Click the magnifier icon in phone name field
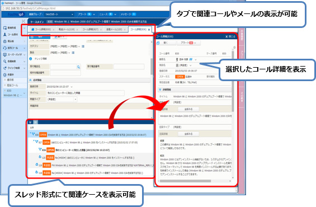The image size is (316, 207). click(x=78, y=67)
